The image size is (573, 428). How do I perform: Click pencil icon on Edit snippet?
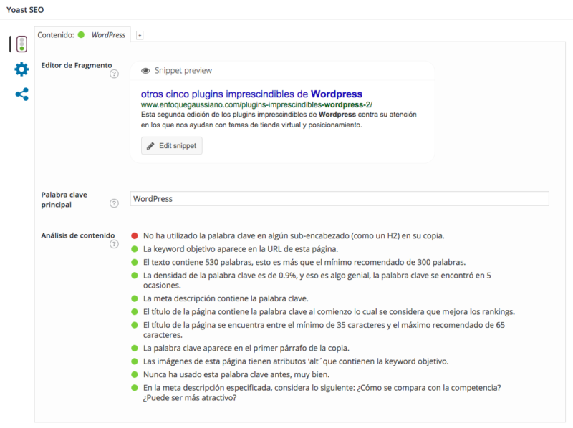(150, 146)
